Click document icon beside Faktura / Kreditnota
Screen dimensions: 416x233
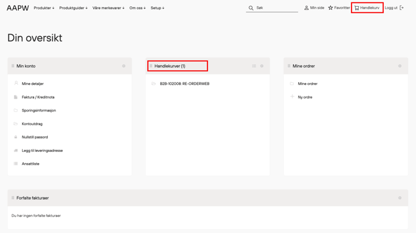coord(16,97)
